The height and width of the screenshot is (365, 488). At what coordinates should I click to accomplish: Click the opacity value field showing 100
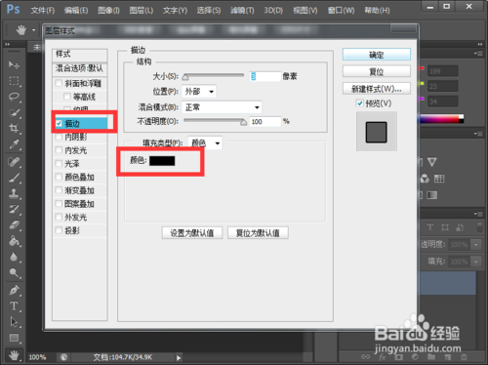pos(265,122)
